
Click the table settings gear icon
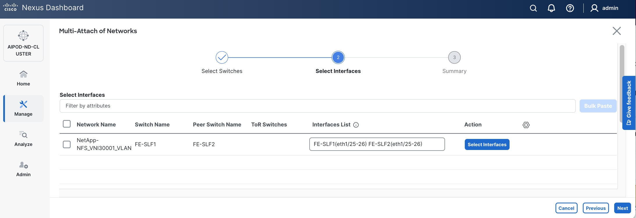click(526, 125)
